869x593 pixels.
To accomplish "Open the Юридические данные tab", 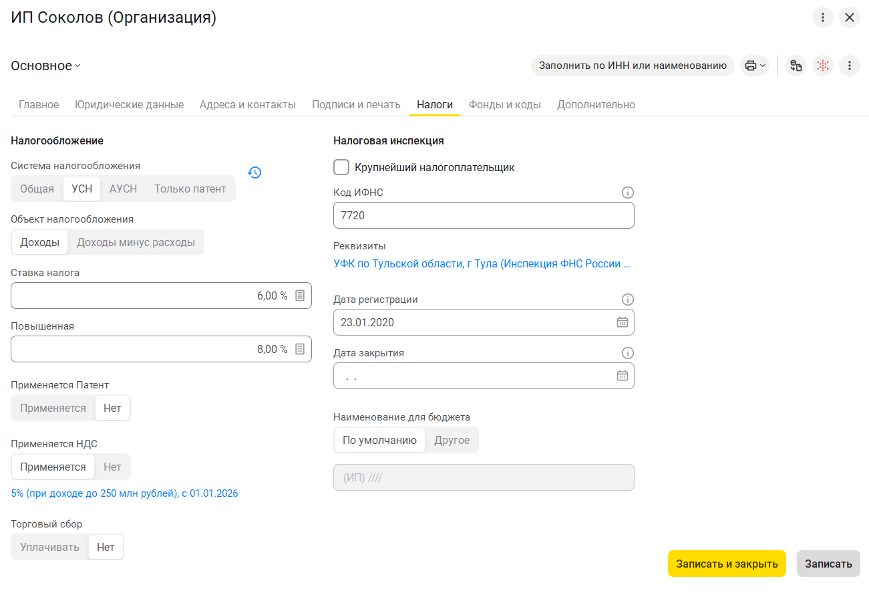I will (x=129, y=104).
